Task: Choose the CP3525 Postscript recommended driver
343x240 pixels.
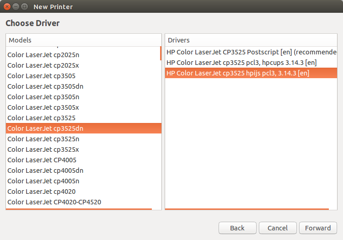Action: (x=251, y=52)
